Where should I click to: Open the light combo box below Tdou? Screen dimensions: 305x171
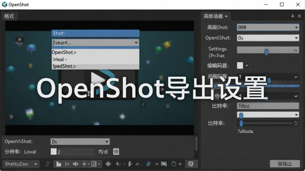coord(268,115)
